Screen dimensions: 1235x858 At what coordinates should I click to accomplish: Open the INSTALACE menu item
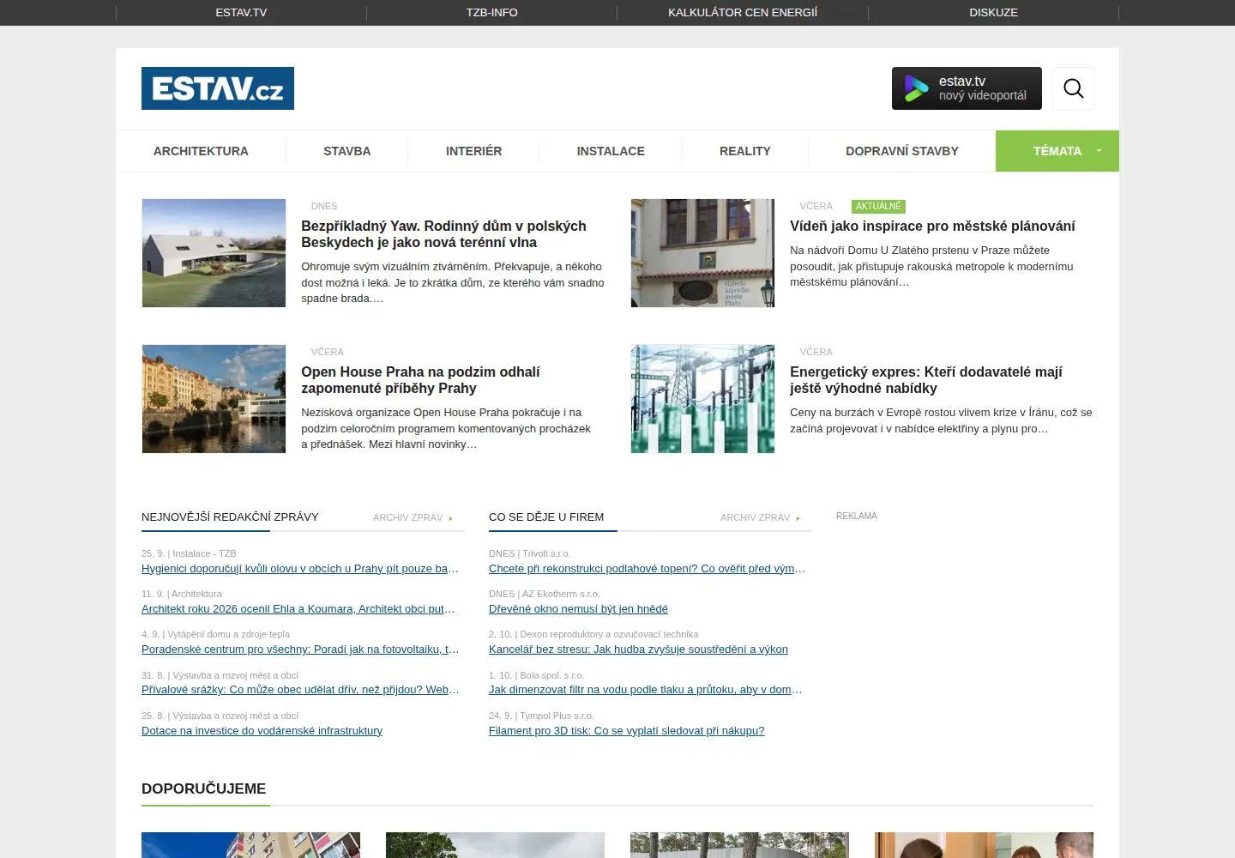click(x=611, y=151)
